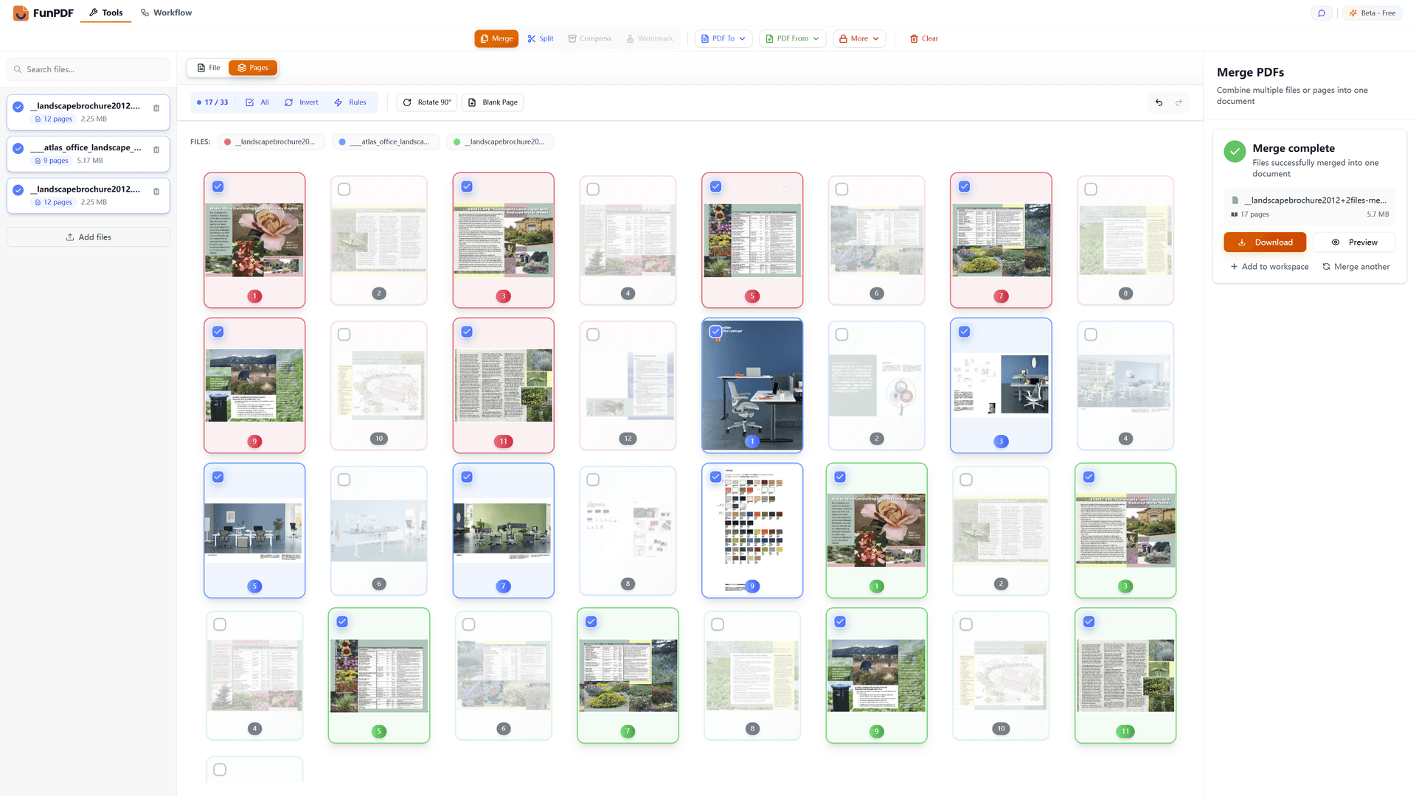Open the PDF To dropdown
The height and width of the screenshot is (796, 1416).
(x=722, y=38)
